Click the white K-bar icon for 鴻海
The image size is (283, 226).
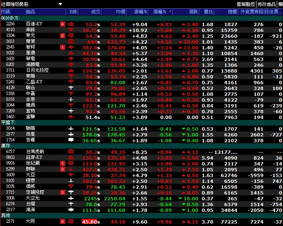point(71,210)
